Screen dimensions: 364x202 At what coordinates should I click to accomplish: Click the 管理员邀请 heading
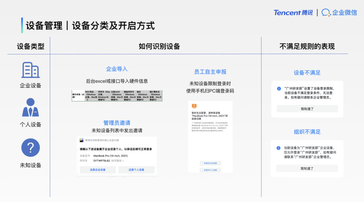[117, 123]
